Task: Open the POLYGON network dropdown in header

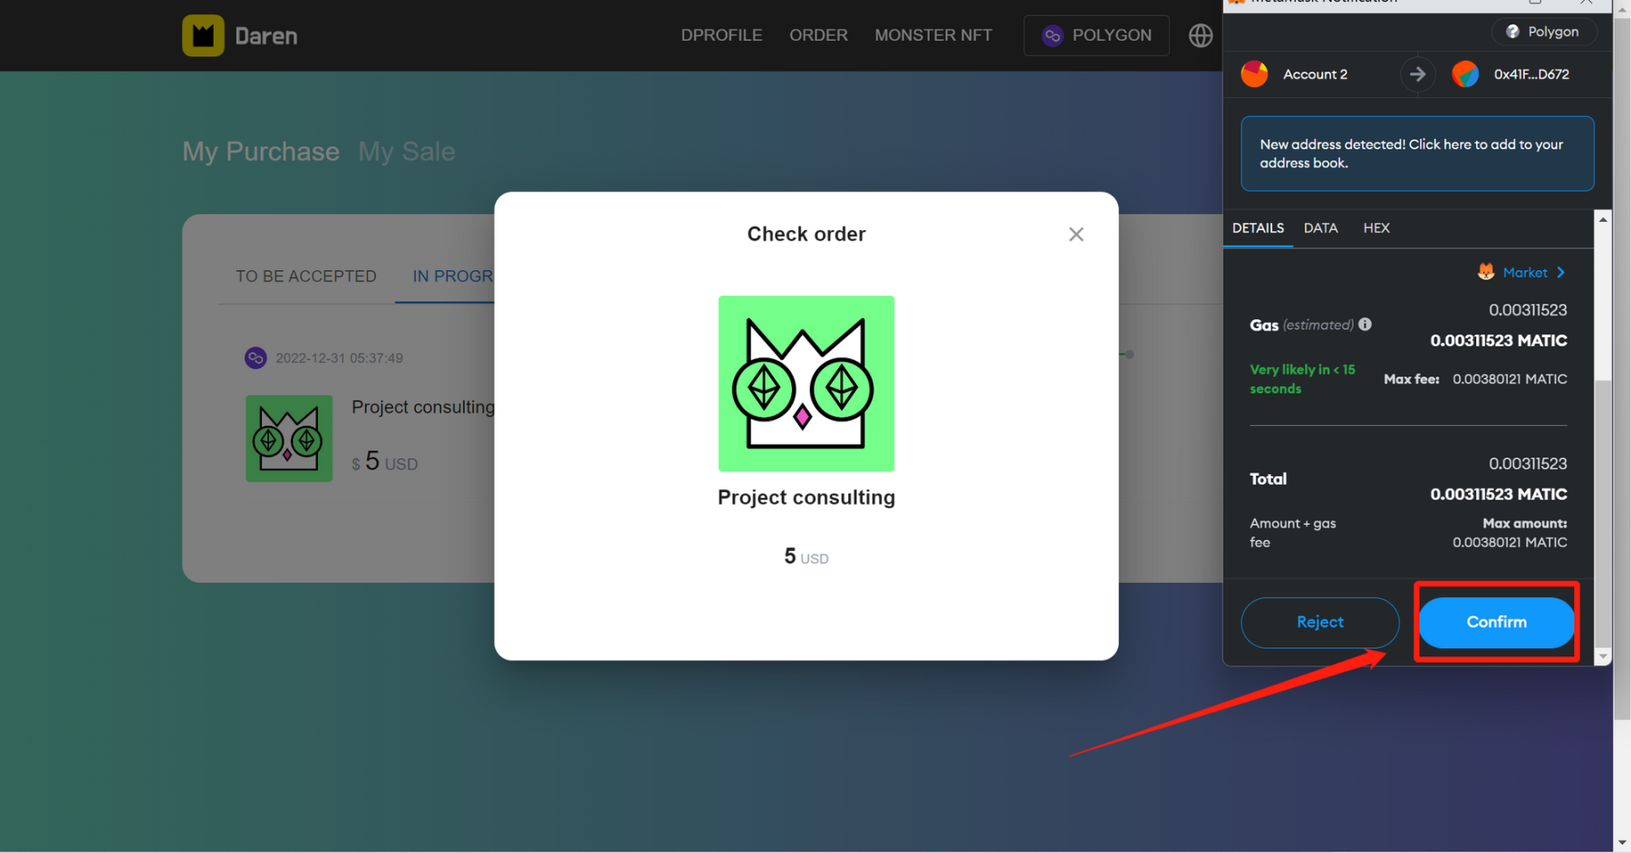Action: click(x=1096, y=35)
